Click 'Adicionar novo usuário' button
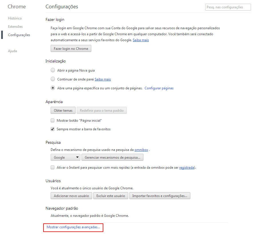Screen dimensions: 255x240 pos(71,196)
